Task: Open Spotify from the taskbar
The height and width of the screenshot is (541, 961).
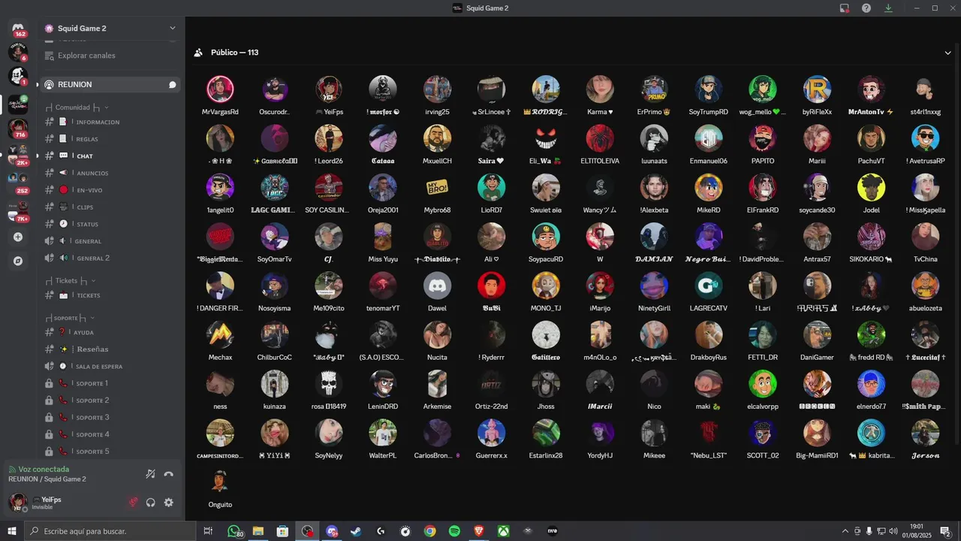Action: 454,531
